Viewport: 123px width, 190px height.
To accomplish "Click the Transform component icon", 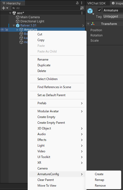I will (x=93, y=24).
